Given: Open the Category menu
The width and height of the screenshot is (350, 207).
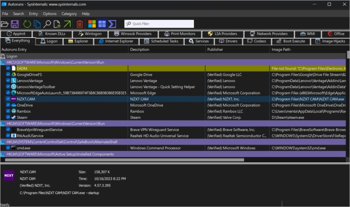Looking at the screenshot, I should (x=69, y=14).
